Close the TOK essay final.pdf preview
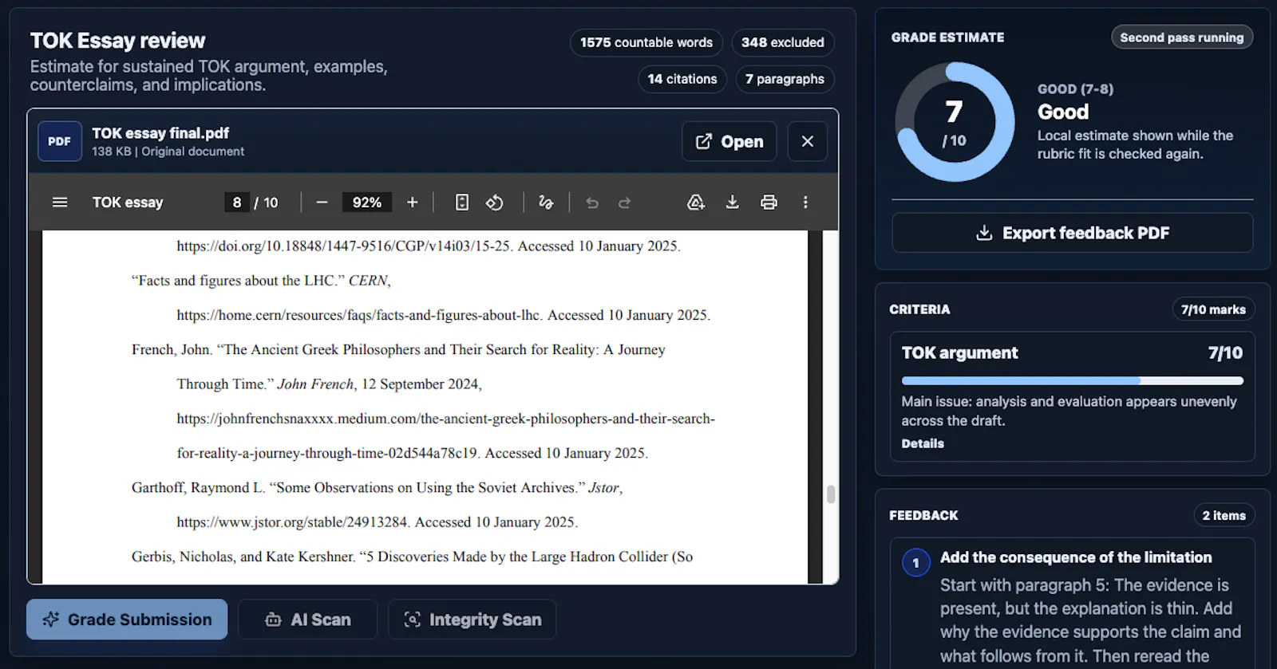 [x=808, y=141]
